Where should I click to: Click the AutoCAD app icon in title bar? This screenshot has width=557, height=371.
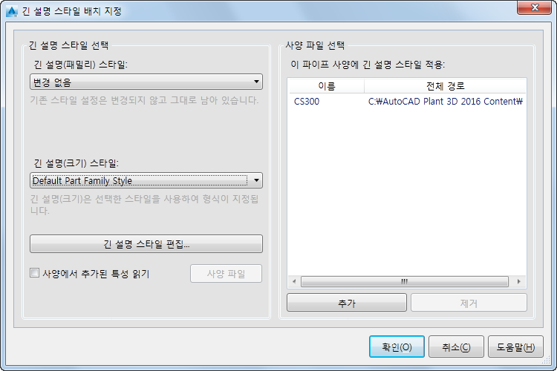[12, 11]
